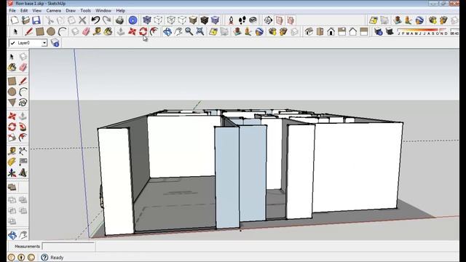This screenshot has width=466, height=262.
Task: Open the View menu
Action: 37,10
